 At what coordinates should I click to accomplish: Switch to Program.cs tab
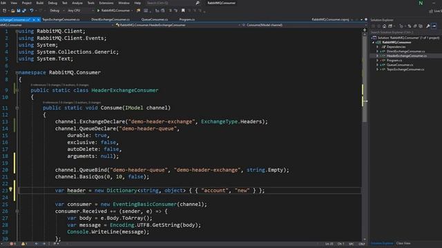[x=187, y=20]
